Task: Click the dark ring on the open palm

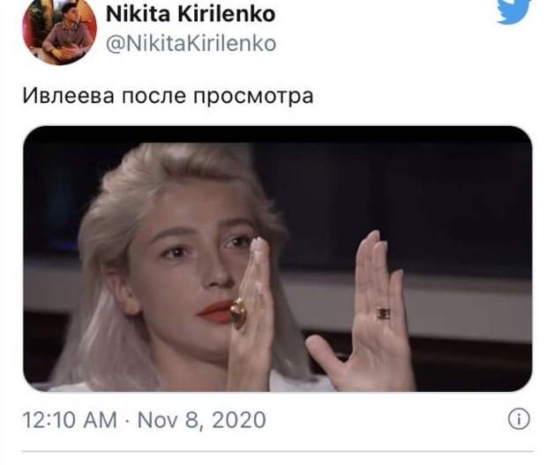Action: [384, 314]
